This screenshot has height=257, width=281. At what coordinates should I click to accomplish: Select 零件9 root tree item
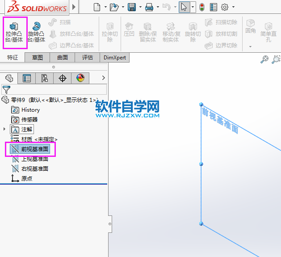(50, 100)
